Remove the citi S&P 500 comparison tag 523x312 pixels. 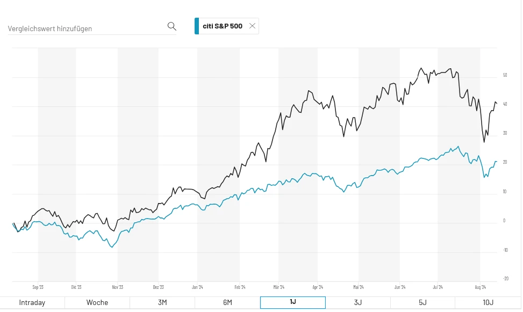tap(251, 25)
